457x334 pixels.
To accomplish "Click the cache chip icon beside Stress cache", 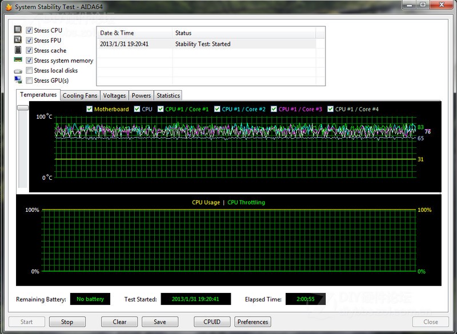I will 18,51.
